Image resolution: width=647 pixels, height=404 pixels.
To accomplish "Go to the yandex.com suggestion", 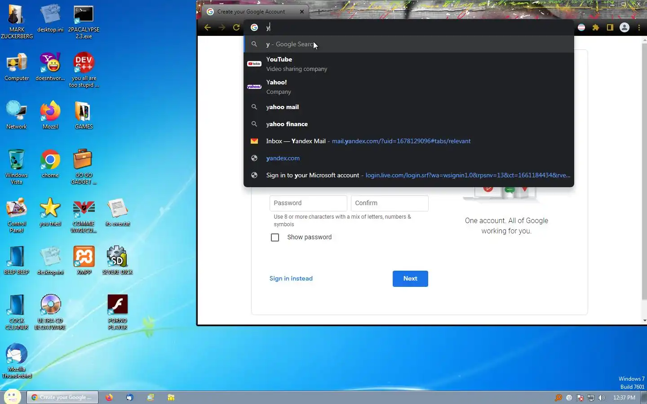I will coord(409,158).
